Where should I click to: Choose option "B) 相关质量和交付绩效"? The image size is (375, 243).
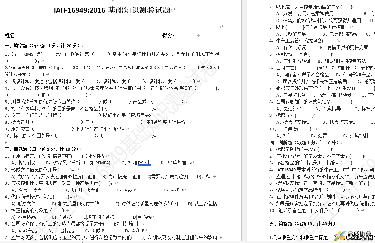point(76,204)
